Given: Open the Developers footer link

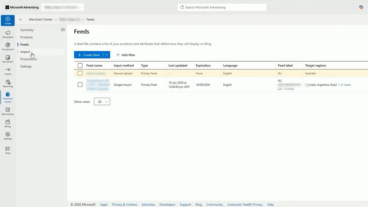Looking at the screenshot, I should [x=167, y=204].
